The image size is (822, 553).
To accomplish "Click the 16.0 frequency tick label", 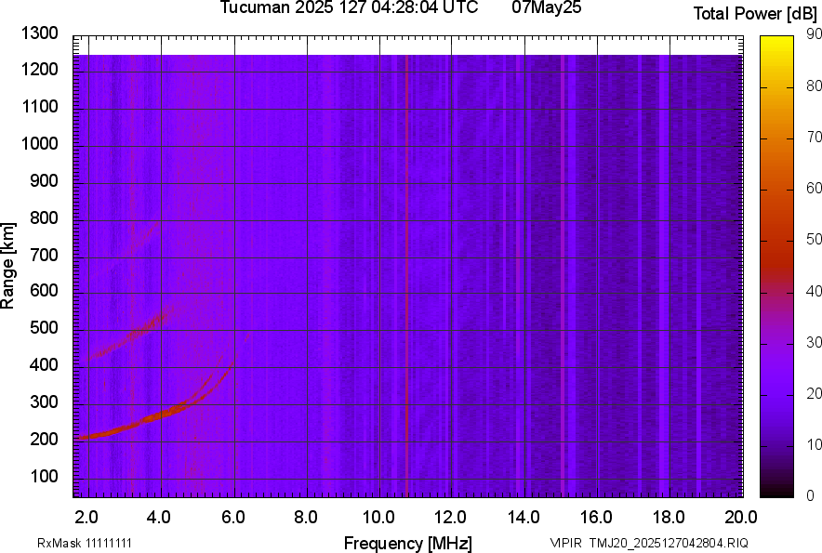I will click(596, 518).
